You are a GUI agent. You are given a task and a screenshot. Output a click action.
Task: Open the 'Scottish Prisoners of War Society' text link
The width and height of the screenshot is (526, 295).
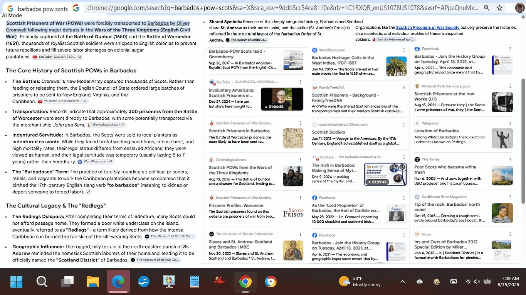[x=428, y=28]
